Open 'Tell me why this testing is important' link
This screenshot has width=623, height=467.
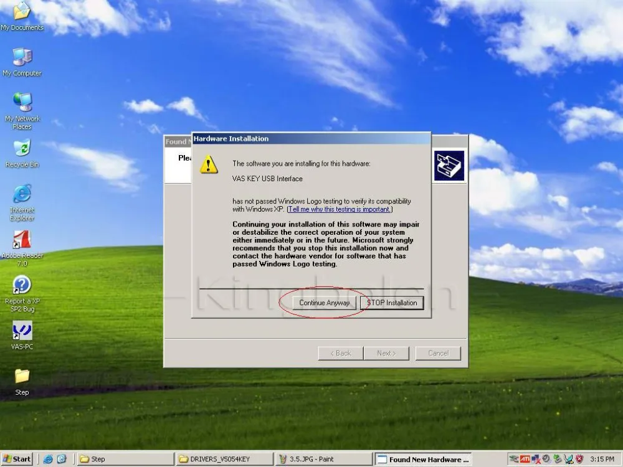click(340, 209)
